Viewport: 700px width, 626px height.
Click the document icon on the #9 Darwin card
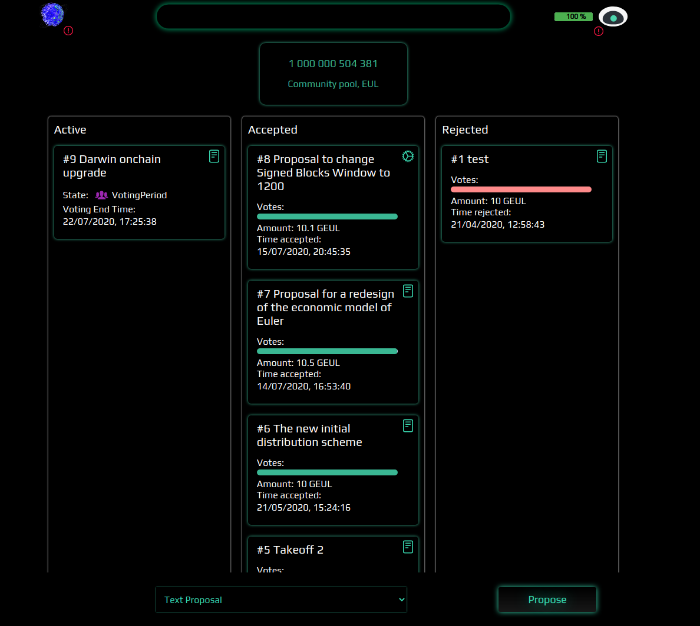coord(214,156)
